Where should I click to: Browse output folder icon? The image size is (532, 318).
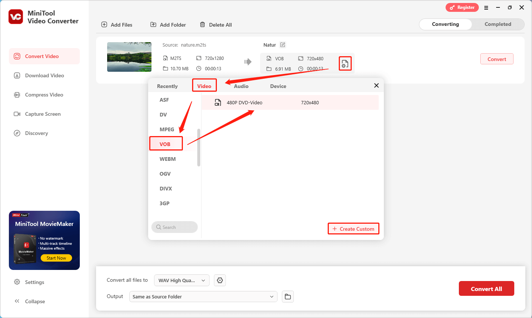(288, 297)
